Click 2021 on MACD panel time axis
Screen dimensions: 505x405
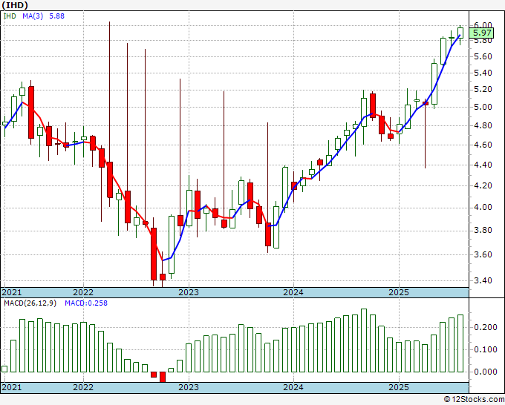click(12, 387)
